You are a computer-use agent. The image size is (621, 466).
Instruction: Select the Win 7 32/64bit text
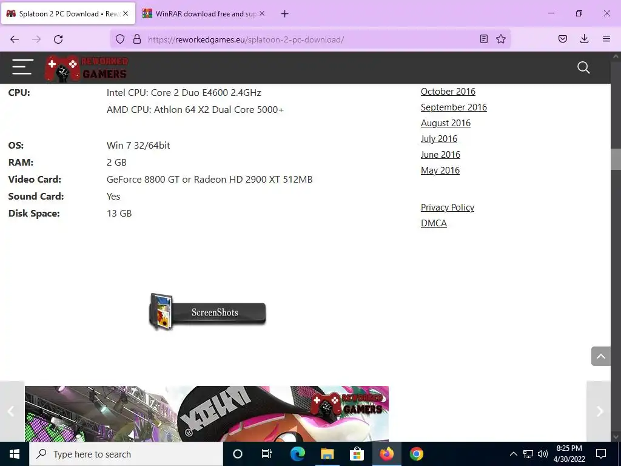coord(138,146)
